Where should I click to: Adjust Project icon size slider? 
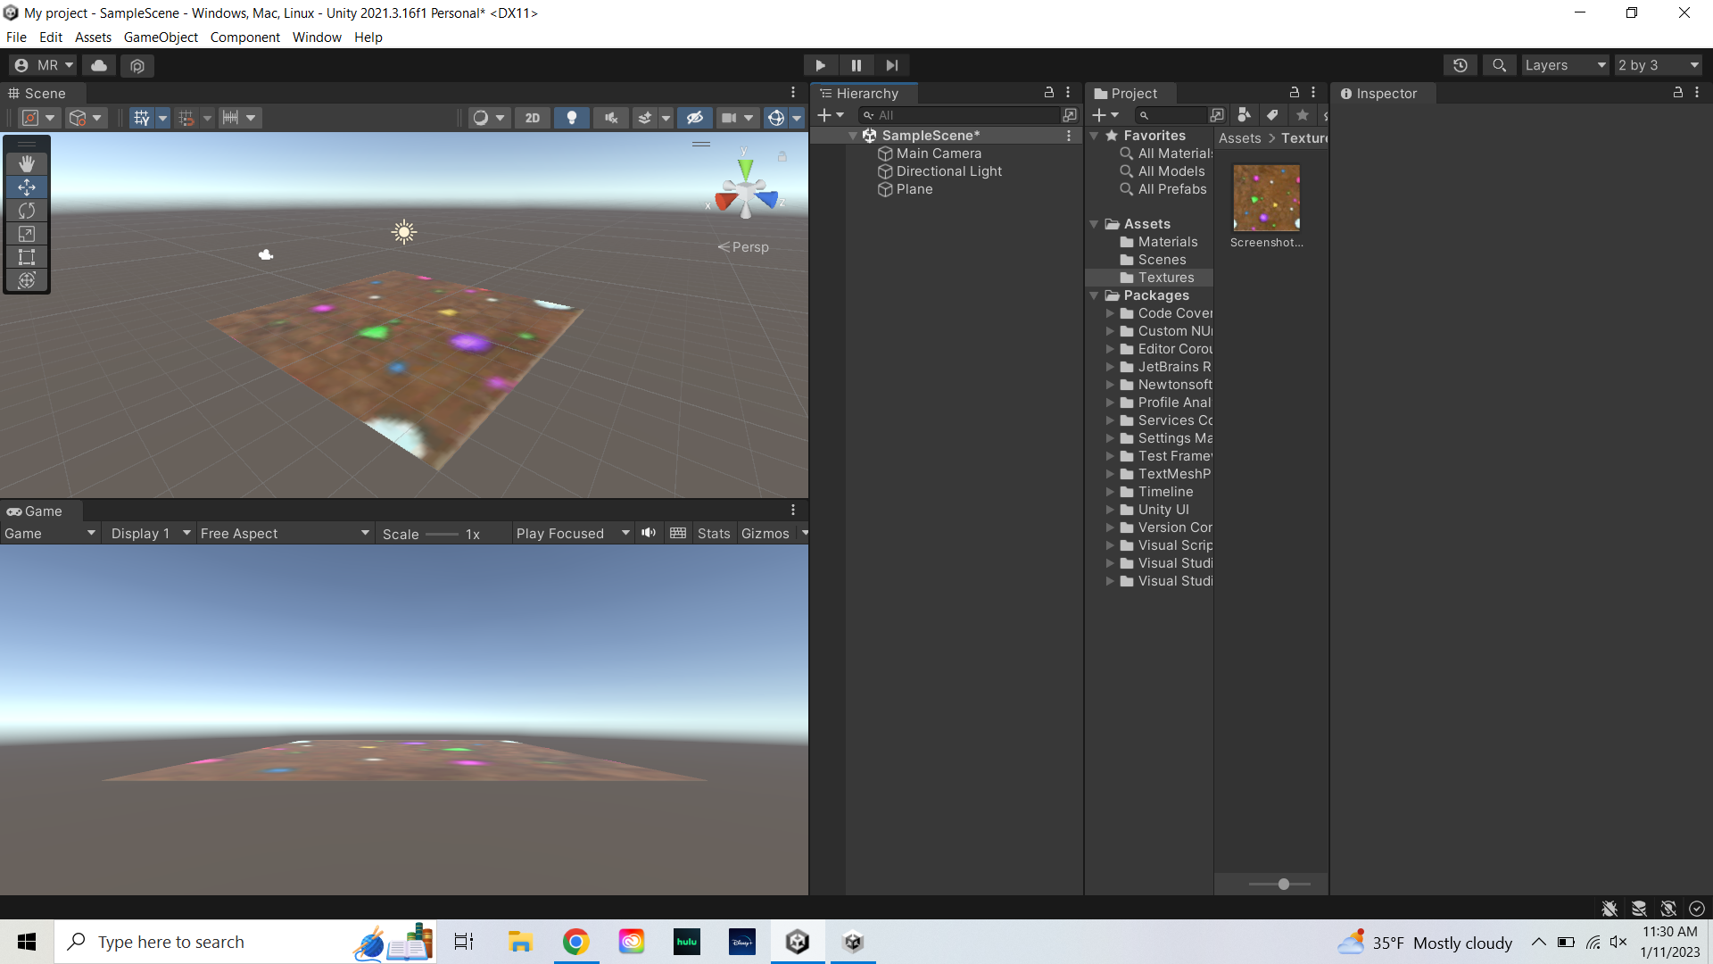(1279, 884)
